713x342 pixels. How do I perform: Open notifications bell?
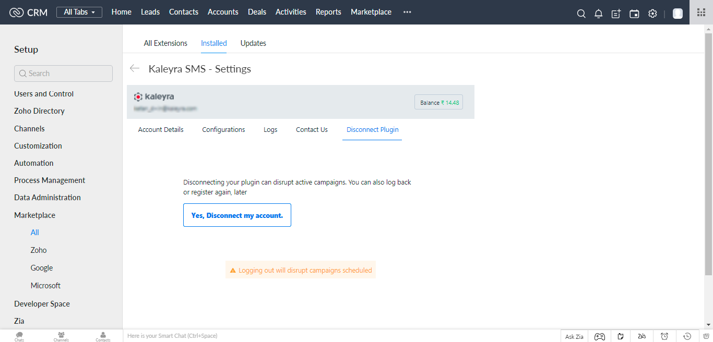[599, 14]
